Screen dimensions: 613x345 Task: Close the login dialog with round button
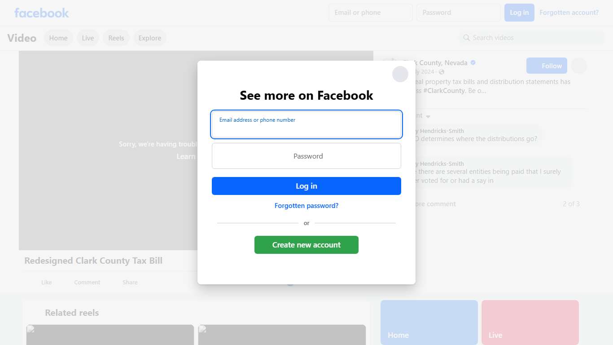click(400, 74)
